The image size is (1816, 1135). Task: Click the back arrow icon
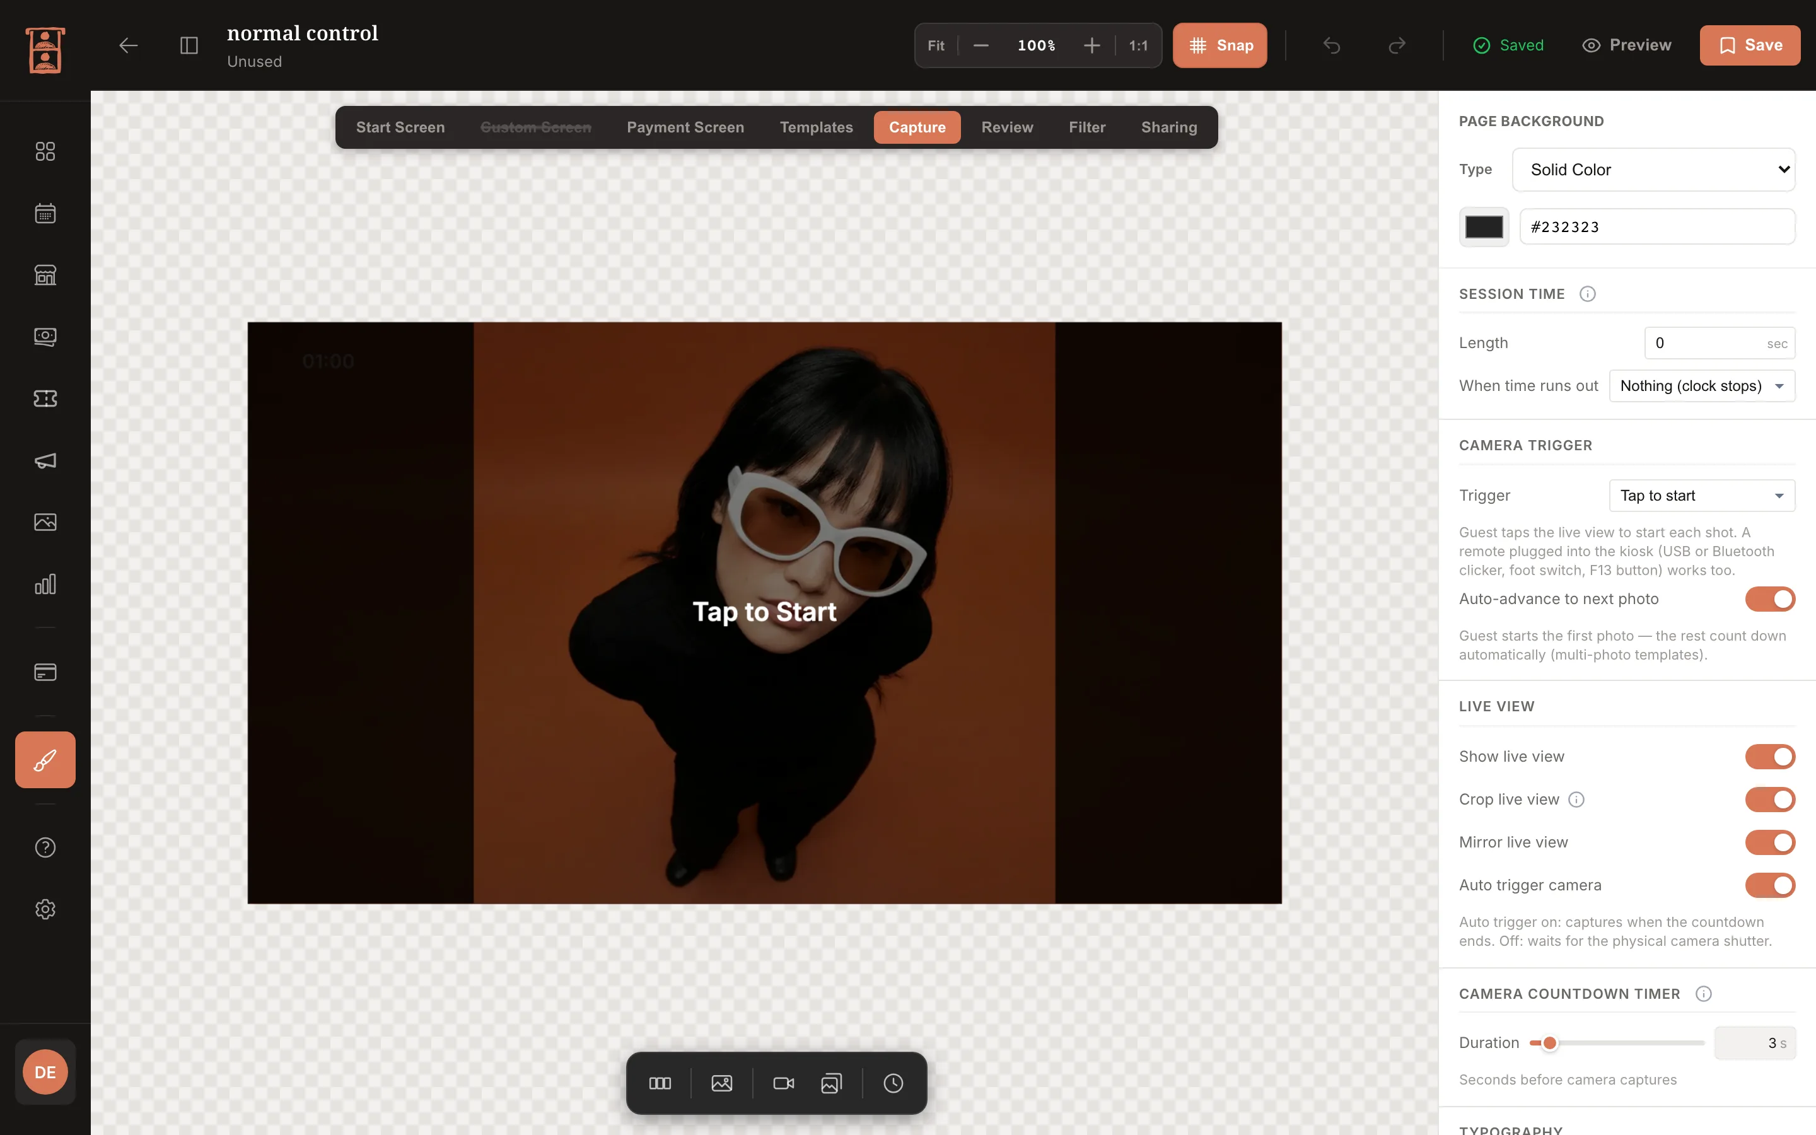pyautogui.click(x=129, y=46)
